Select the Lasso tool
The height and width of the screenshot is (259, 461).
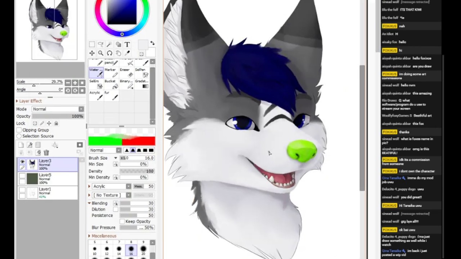pos(100,44)
